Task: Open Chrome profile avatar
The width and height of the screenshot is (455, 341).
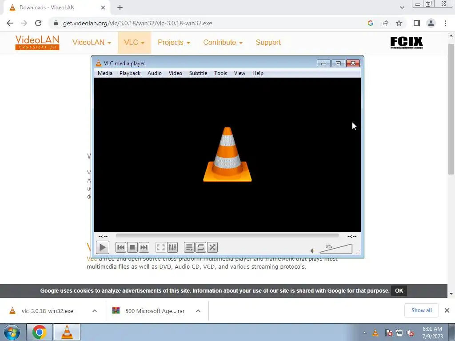Action: pyautogui.click(x=431, y=23)
